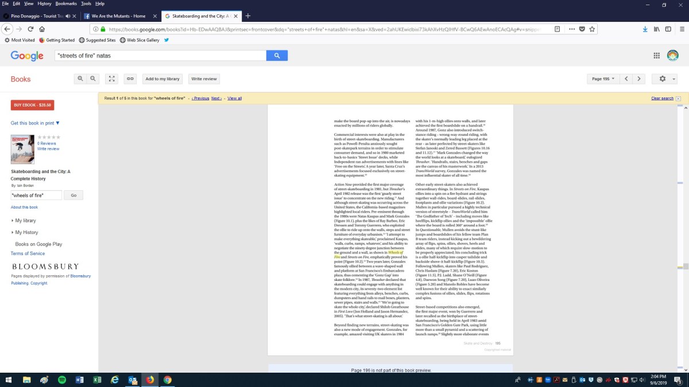This screenshot has height=387, width=689.
Task: Go to previous page arrow
Action: 626,79
